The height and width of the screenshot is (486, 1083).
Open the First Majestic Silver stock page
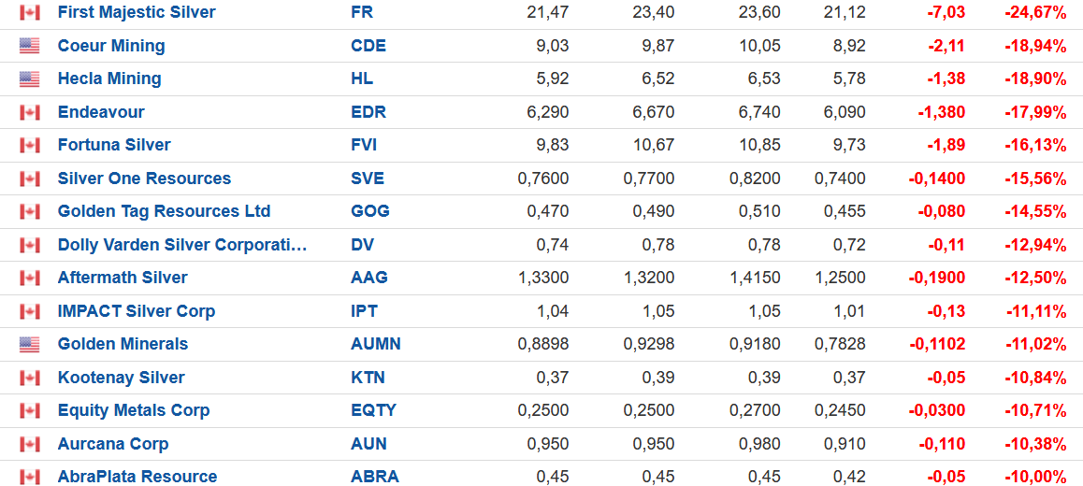click(x=137, y=13)
